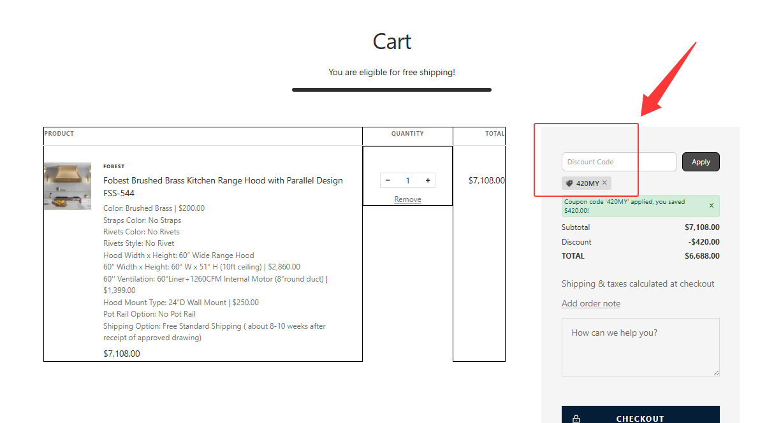The height and width of the screenshot is (423, 767).
Task: Click the 'How can we help you?' note box
Action: (641, 347)
